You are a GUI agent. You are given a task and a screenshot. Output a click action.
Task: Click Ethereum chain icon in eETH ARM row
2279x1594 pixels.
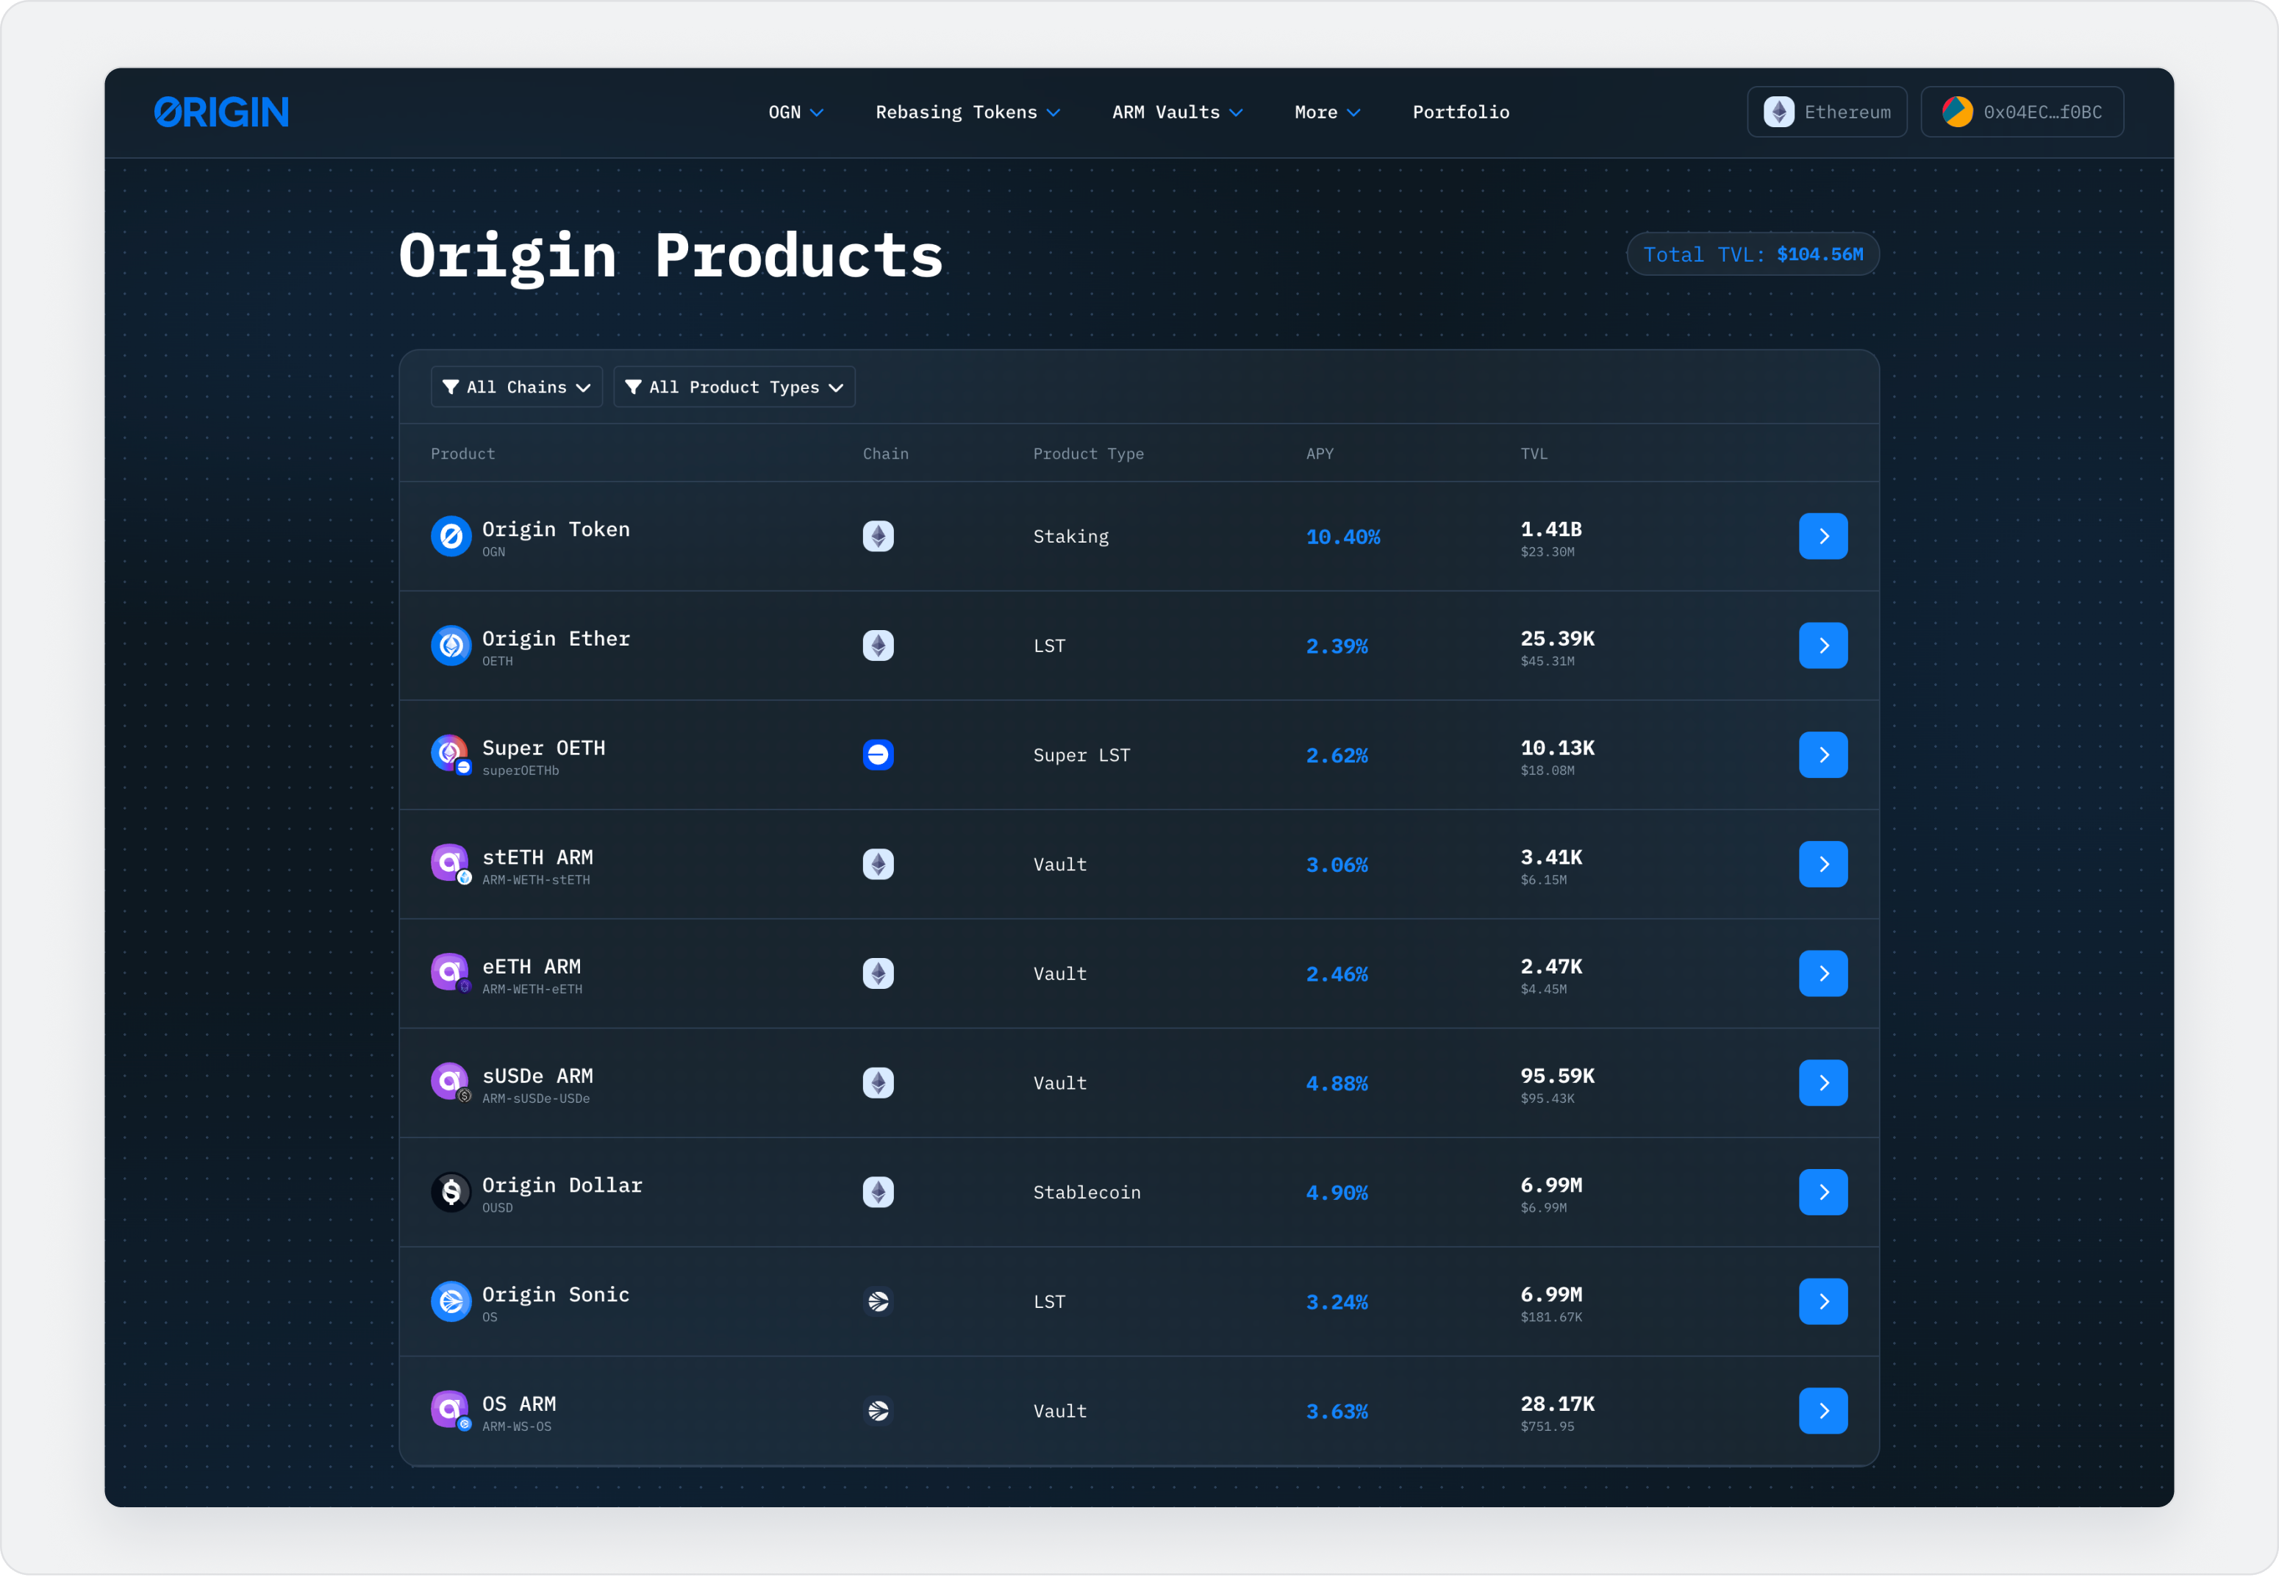click(879, 973)
